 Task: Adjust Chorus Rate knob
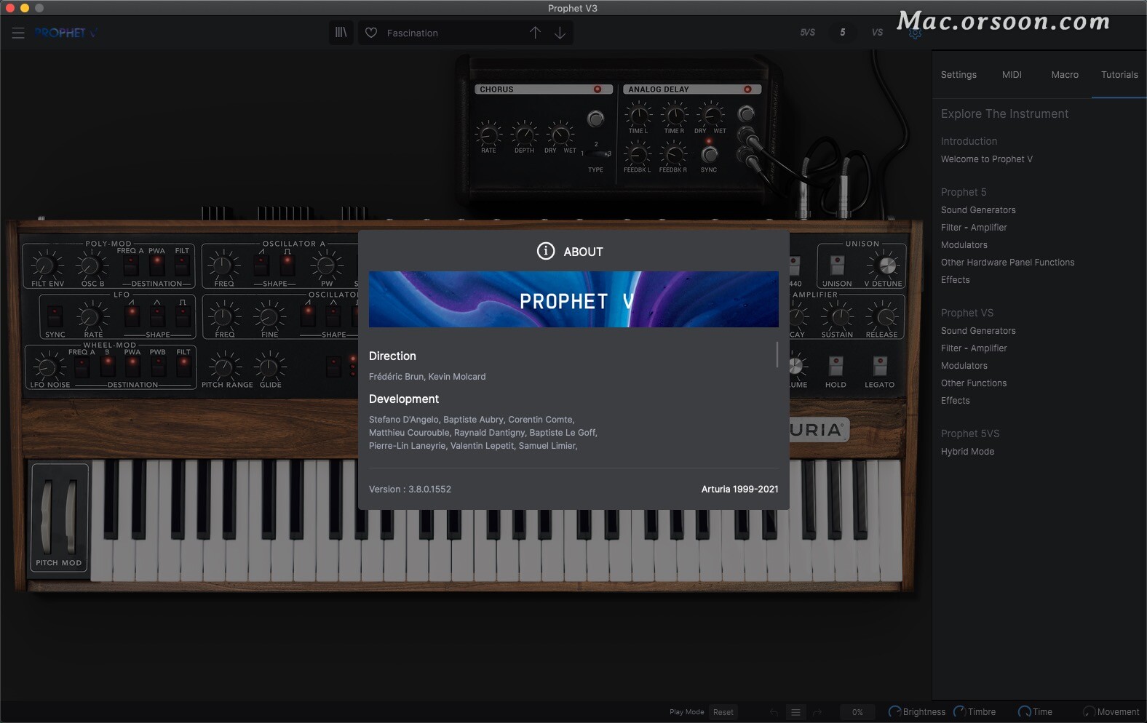(x=488, y=134)
